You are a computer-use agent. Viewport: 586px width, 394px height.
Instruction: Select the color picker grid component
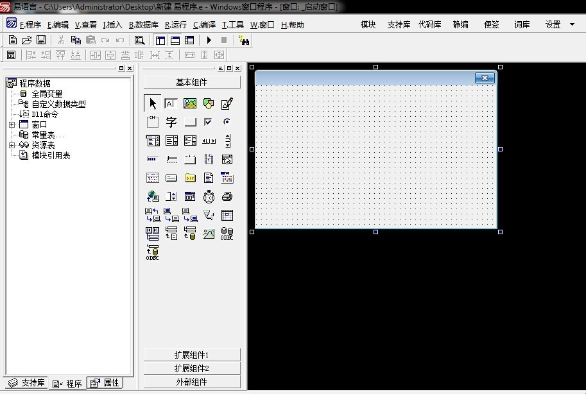[x=227, y=178]
